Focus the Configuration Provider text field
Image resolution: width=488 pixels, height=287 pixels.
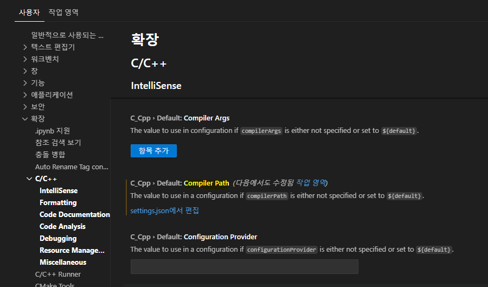coord(245,267)
